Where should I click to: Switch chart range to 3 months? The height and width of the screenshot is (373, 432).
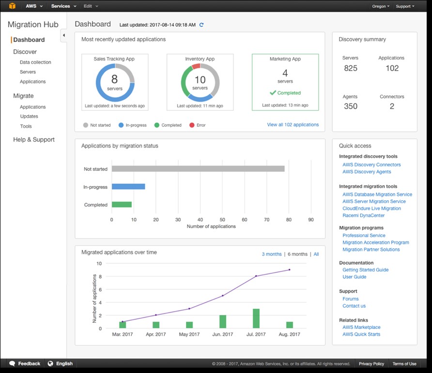pos(272,254)
